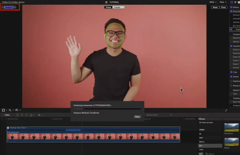Click the tracker icon on timeline clip
240x155 pixels.
pyautogui.click(x=8, y=128)
